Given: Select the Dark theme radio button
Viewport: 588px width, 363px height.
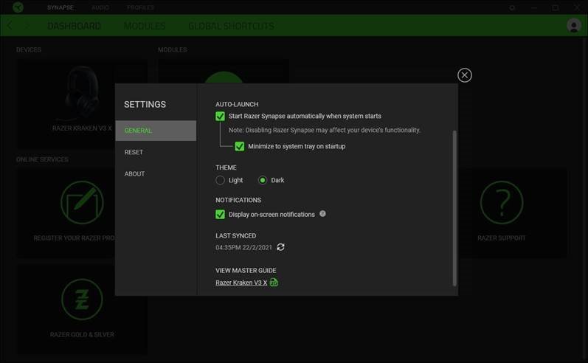Looking at the screenshot, I should [x=263, y=180].
